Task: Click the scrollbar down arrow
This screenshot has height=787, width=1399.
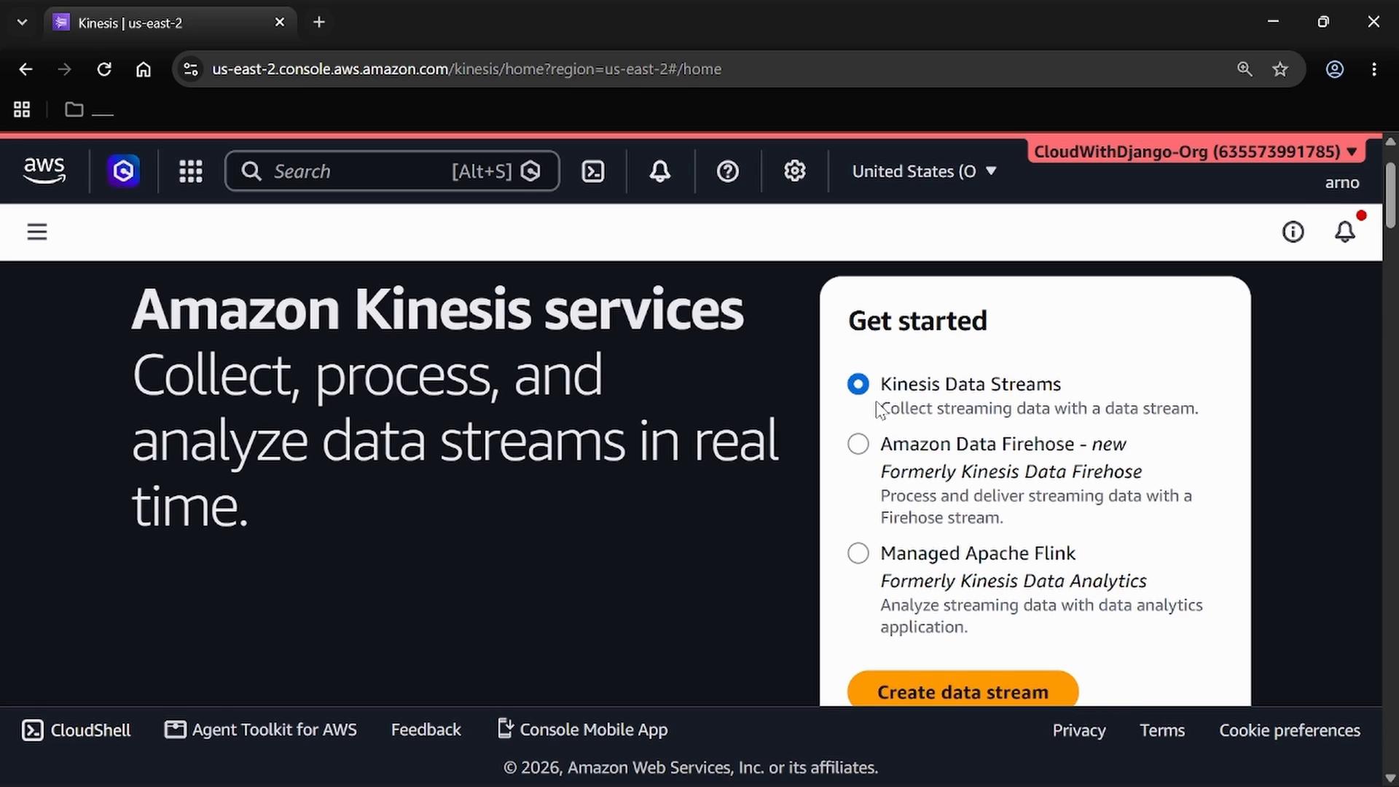Action: tap(1390, 778)
